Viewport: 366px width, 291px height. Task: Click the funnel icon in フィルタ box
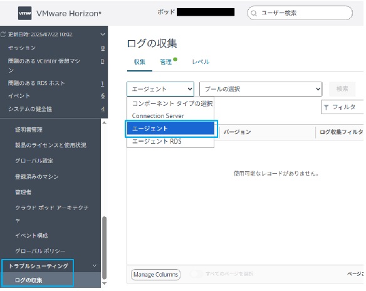tap(327, 107)
